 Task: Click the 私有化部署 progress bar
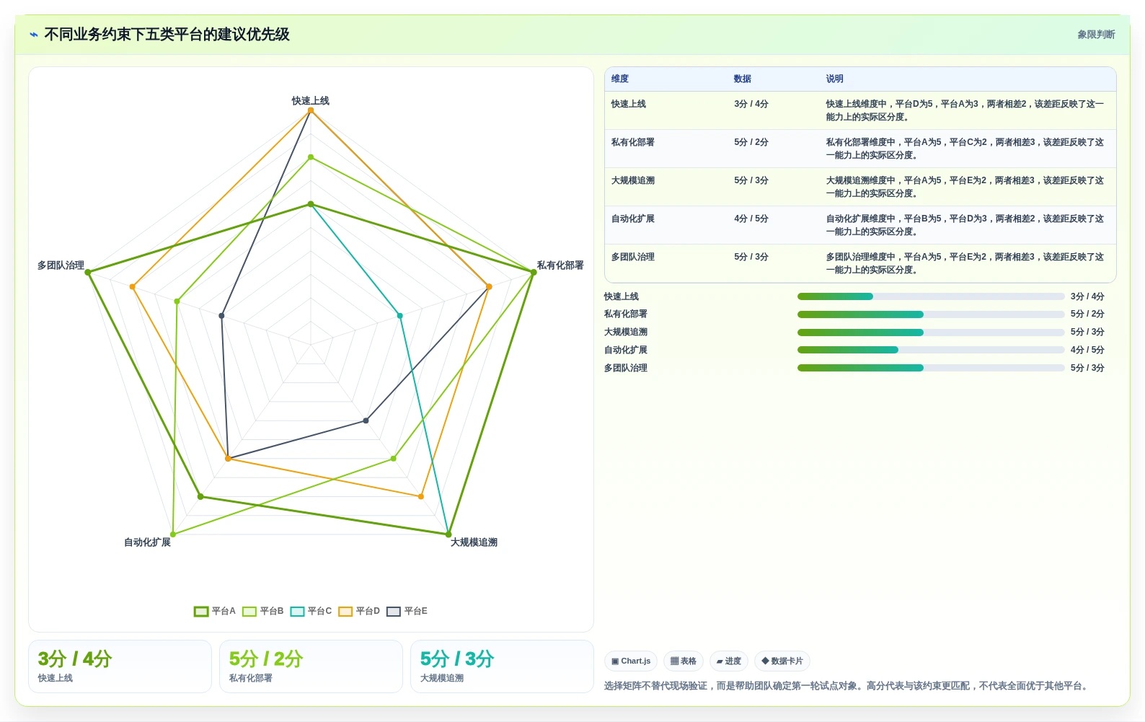tap(931, 314)
